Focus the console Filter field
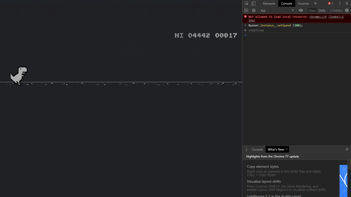 [312, 11]
